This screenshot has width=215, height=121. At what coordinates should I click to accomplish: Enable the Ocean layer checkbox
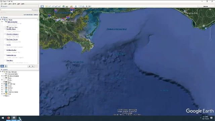coord(4,86)
